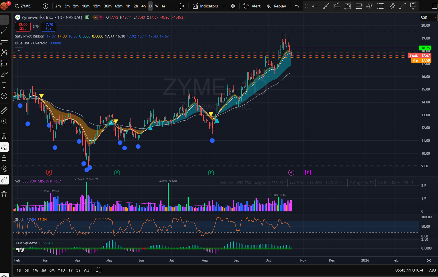Select the crosshair cursor tool

point(4,20)
